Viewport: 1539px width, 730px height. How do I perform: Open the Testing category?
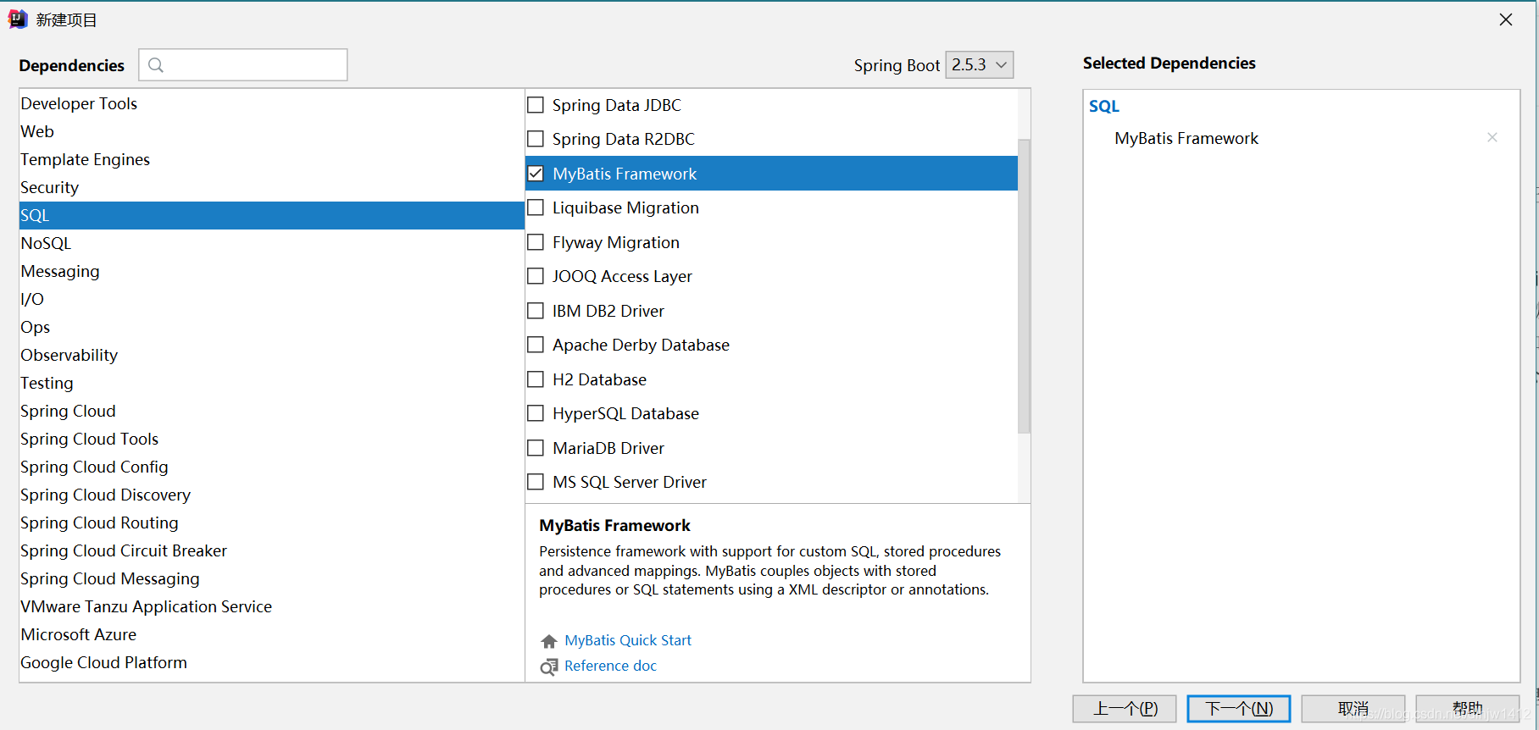[x=271, y=383]
